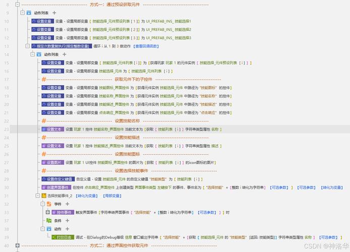Select the 设置变量 tag for 技能描述_界面控件
The width and height of the screenshot is (350, 252).
(x=52, y=104)
